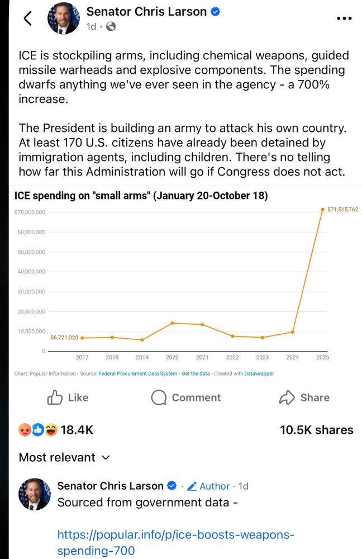Open the Datawrapper link in chart footer

coord(259,373)
